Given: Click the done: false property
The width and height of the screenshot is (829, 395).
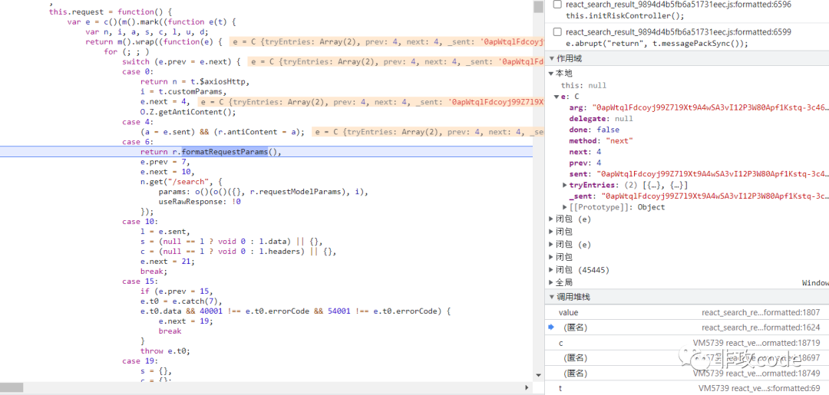Looking at the screenshot, I should [x=593, y=130].
